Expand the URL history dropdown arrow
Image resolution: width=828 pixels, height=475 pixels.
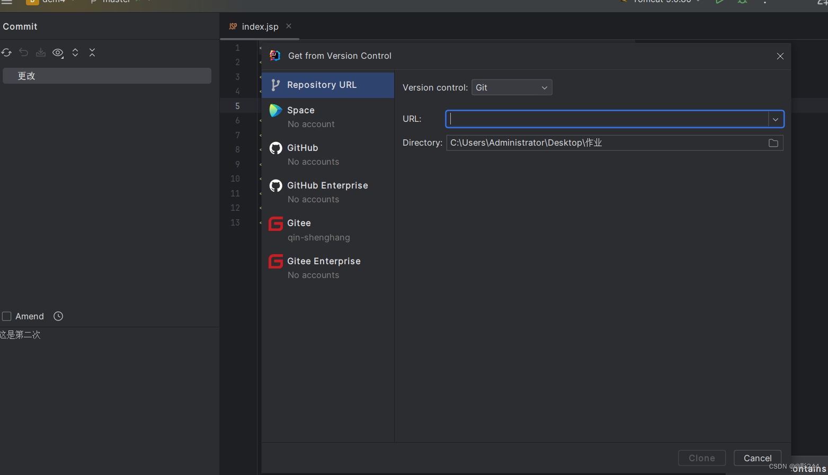(776, 119)
